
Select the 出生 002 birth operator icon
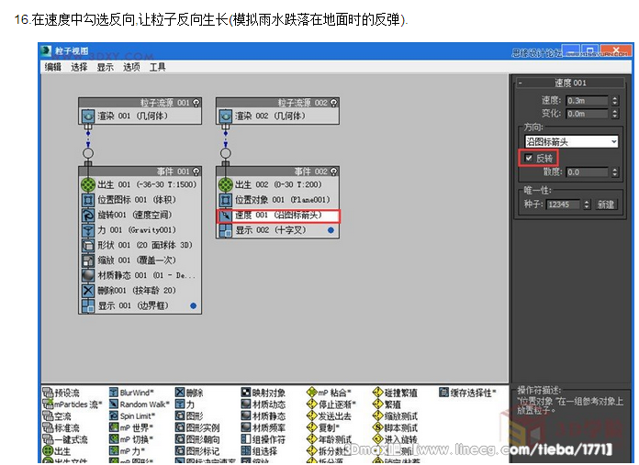coord(225,184)
